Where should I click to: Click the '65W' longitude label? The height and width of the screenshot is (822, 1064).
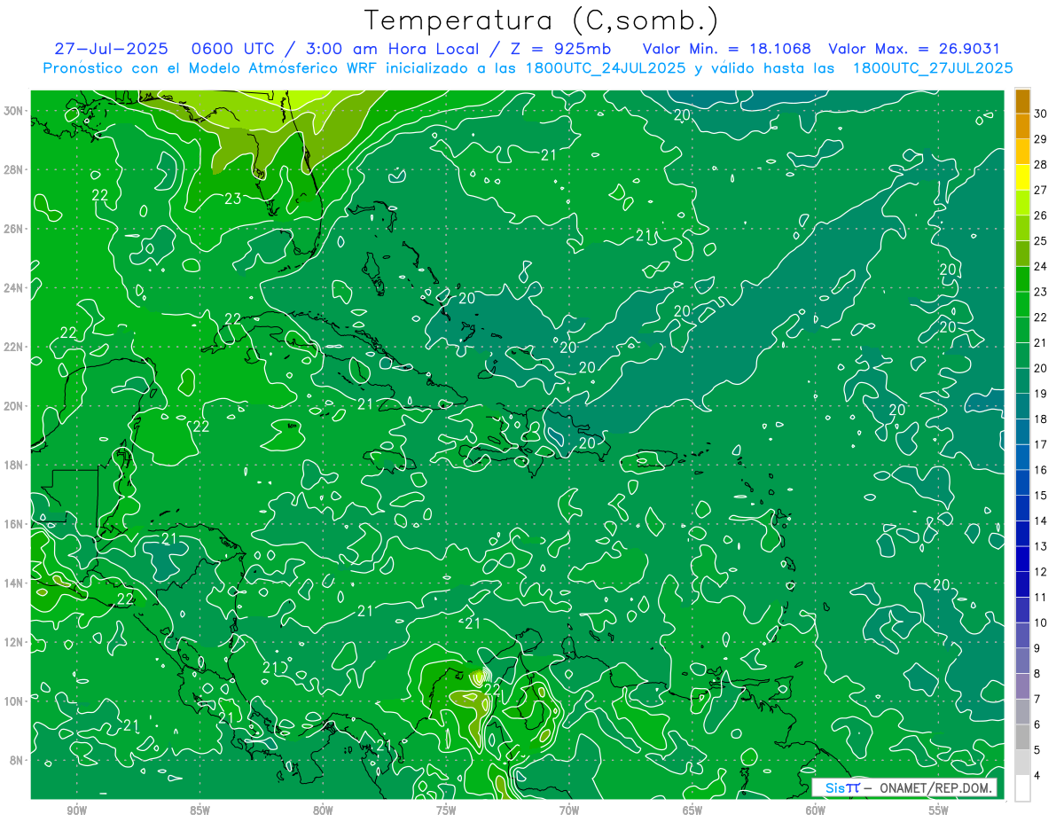(x=692, y=810)
